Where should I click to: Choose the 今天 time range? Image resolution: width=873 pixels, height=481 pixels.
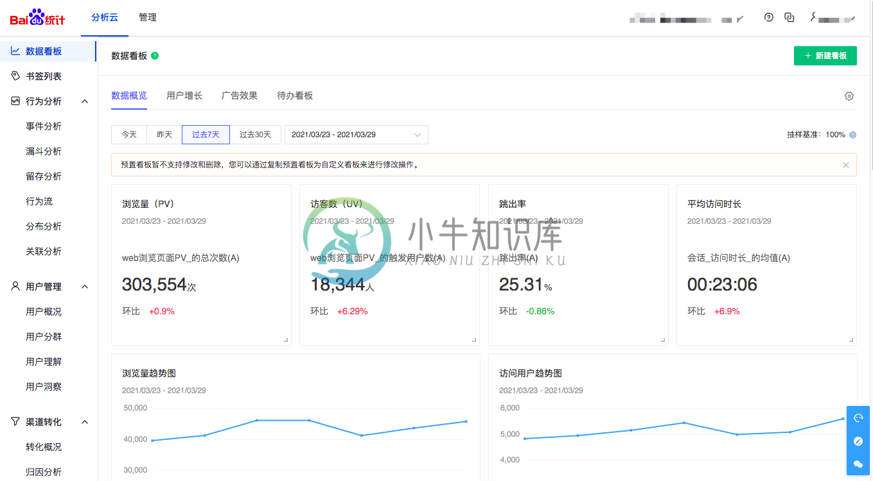(129, 135)
